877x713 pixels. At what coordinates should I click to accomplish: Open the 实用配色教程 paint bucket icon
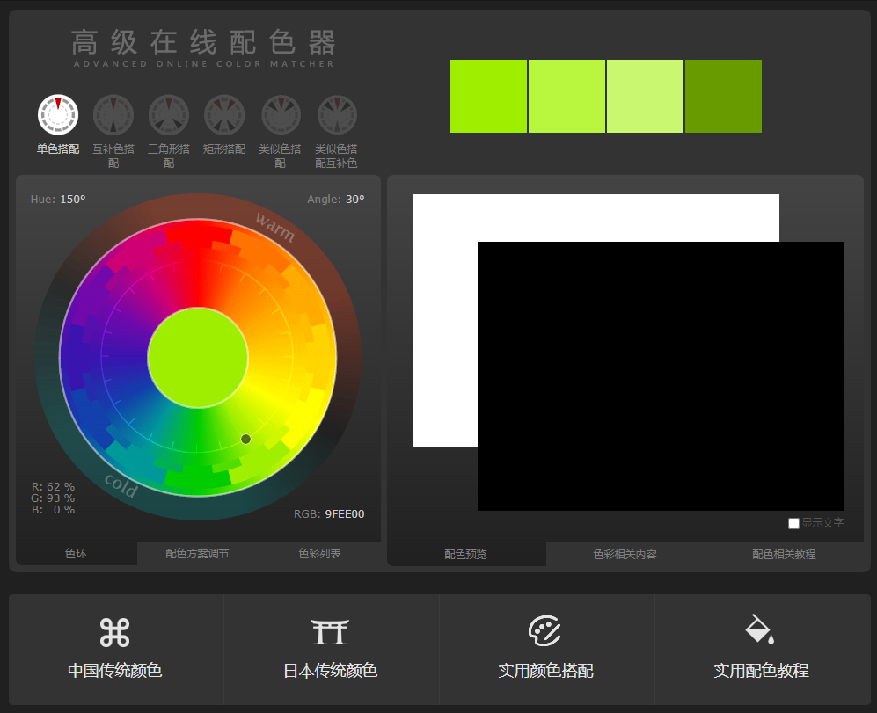[760, 629]
